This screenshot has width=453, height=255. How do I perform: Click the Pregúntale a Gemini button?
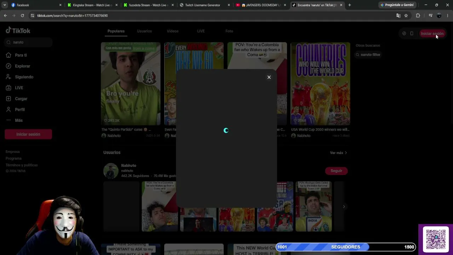[x=397, y=5]
